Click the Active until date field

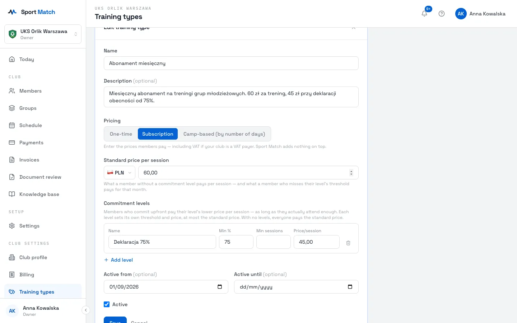click(x=296, y=287)
